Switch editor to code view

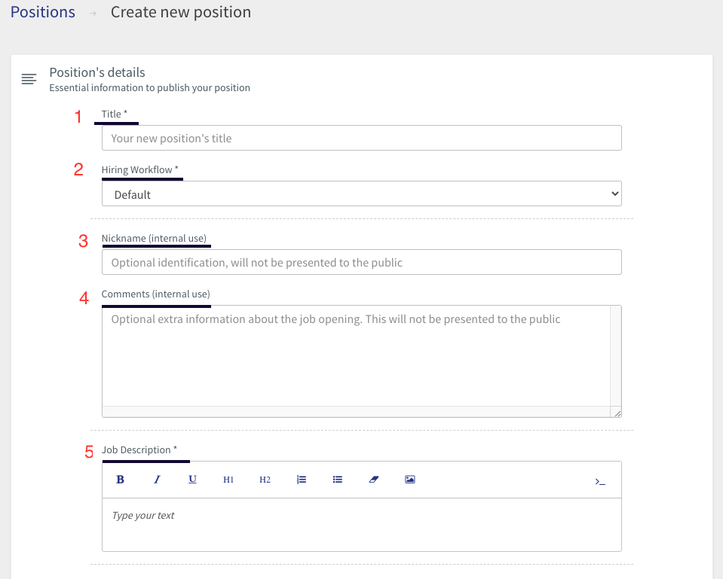[600, 482]
